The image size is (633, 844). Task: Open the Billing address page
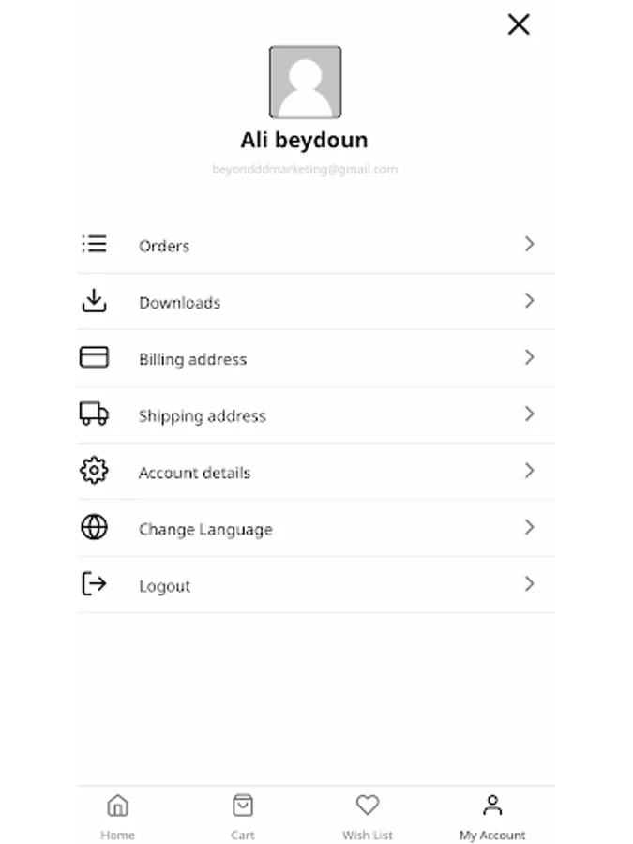point(192,358)
